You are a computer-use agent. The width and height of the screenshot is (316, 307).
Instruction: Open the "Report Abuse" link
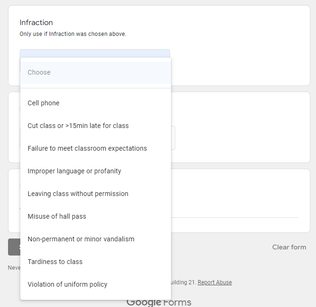[x=214, y=282]
